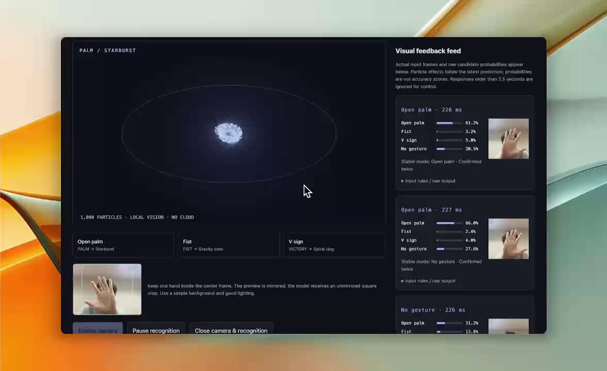
Task: Click 'Stable mode: Open palm · Confirmed twice' text
Action: pos(441,165)
